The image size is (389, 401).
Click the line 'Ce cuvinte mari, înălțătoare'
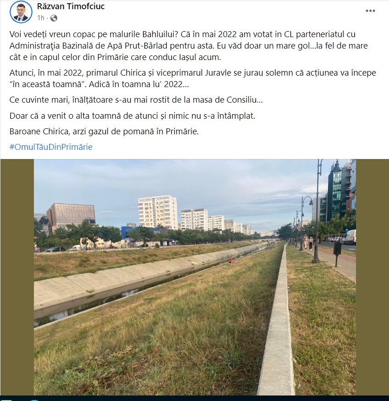coord(136,100)
